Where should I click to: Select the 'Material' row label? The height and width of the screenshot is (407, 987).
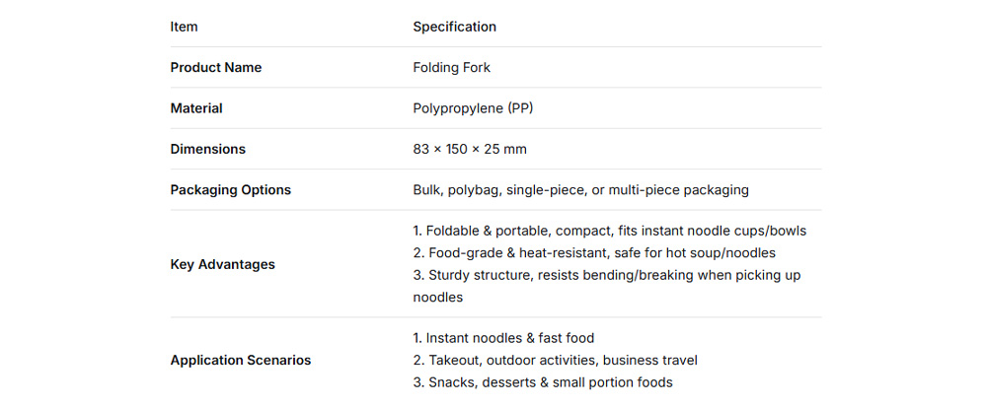pos(195,108)
